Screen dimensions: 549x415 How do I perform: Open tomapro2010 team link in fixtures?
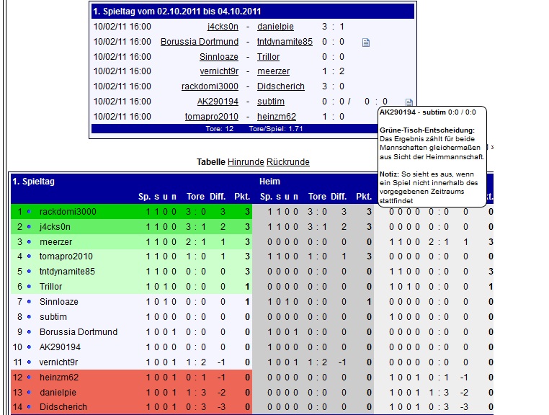(x=212, y=117)
